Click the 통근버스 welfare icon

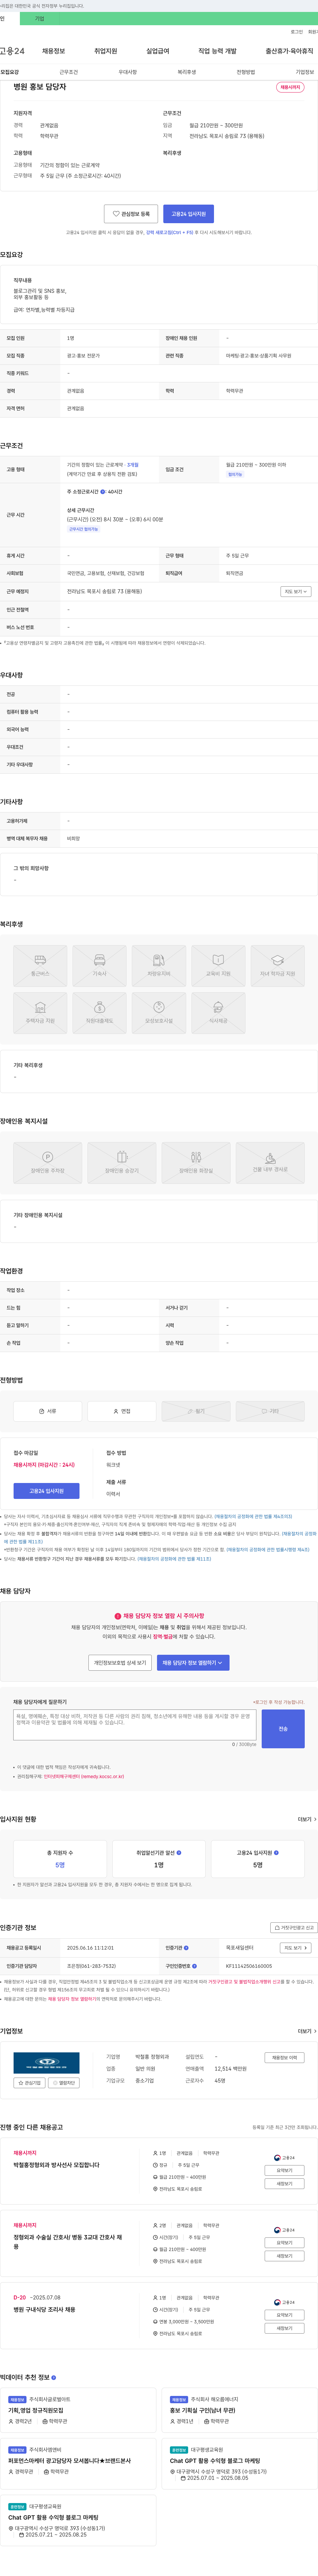point(40,966)
